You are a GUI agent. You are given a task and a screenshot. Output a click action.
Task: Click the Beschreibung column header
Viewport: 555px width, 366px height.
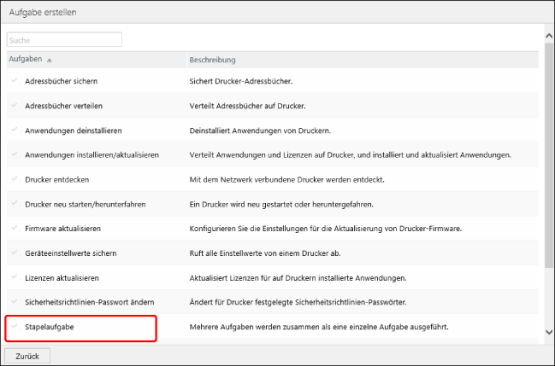tap(212, 61)
